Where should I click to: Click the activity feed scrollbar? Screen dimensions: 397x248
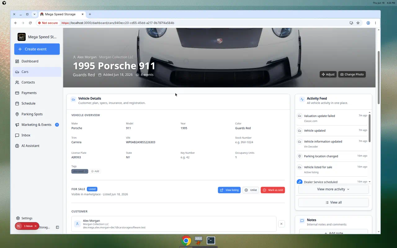click(x=369, y=128)
